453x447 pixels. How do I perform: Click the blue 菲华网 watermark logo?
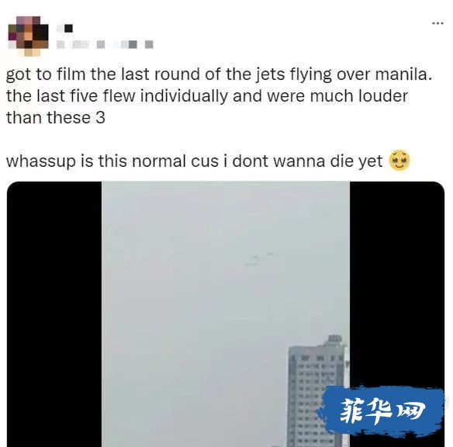pos(382,410)
